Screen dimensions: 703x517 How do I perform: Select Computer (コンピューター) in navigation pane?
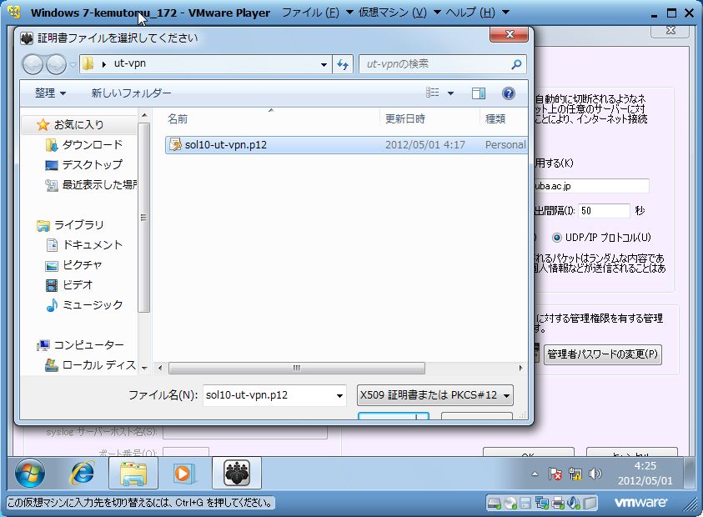click(x=80, y=345)
